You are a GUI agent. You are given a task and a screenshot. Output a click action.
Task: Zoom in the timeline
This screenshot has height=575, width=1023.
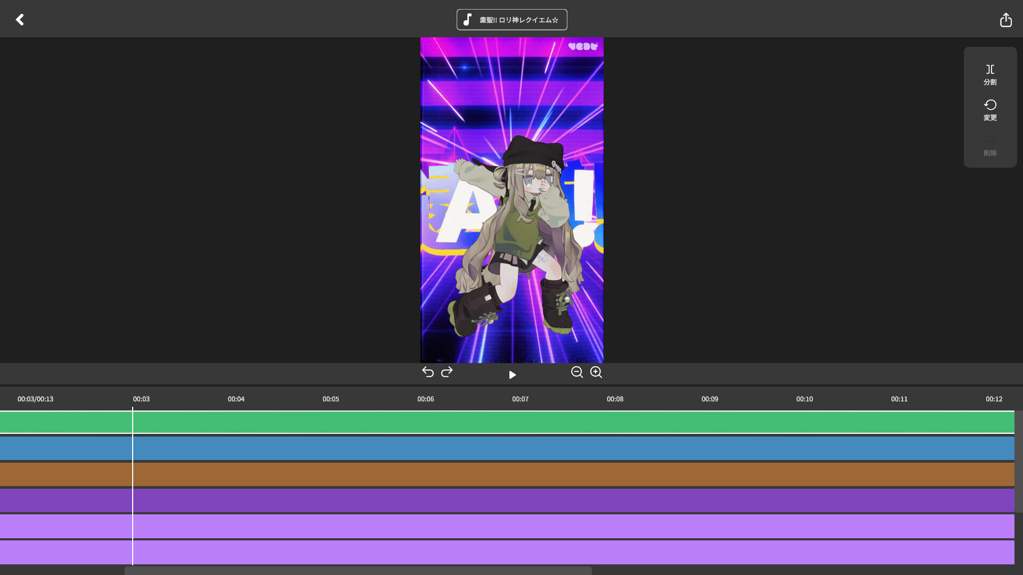click(x=596, y=372)
